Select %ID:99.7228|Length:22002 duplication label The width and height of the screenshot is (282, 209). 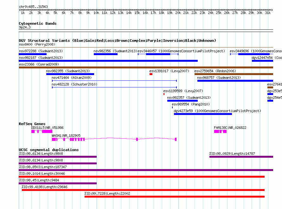pos(107,193)
